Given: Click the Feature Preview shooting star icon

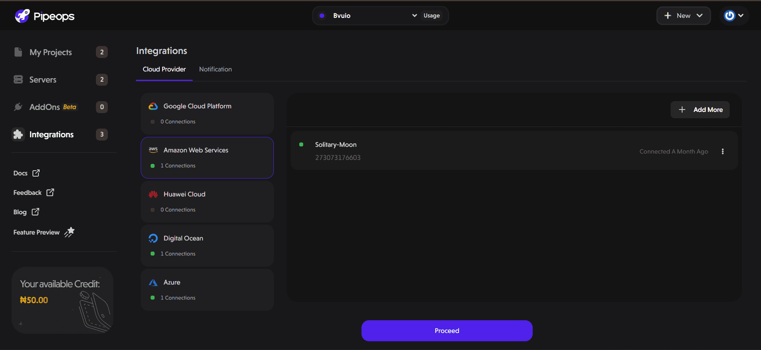Looking at the screenshot, I should click(69, 232).
